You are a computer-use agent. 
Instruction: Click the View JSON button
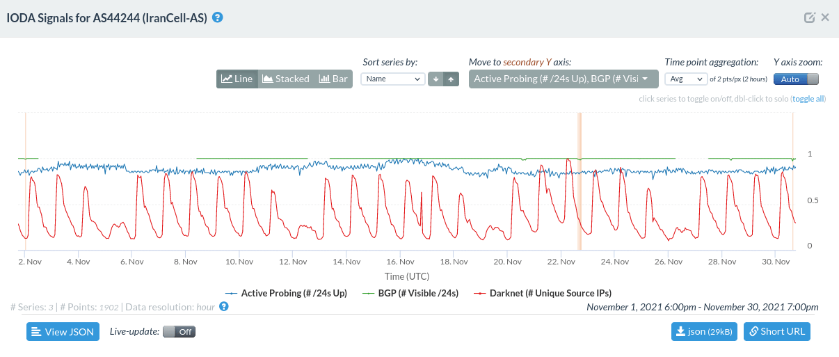(x=63, y=331)
